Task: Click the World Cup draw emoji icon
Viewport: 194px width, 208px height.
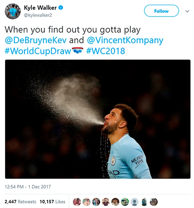Action: coord(78,50)
